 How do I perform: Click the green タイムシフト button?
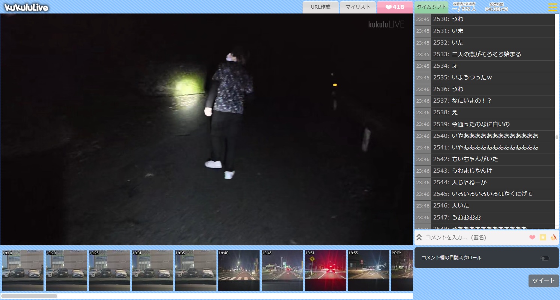click(x=431, y=7)
